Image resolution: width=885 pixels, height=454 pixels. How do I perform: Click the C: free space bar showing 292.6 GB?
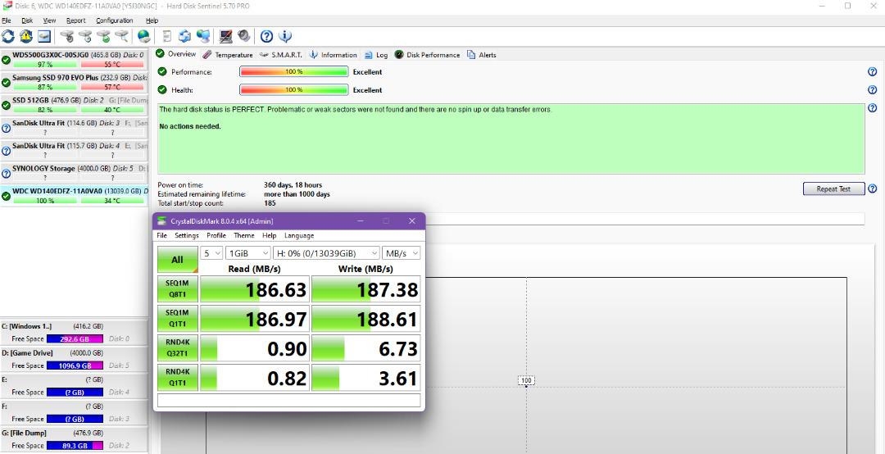click(75, 338)
